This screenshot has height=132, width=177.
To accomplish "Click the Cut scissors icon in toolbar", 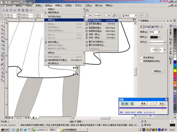I will tap(19, 10).
